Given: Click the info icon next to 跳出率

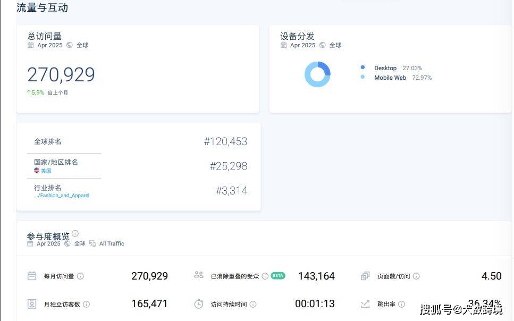Looking at the screenshot, I should pyautogui.click(x=401, y=305).
